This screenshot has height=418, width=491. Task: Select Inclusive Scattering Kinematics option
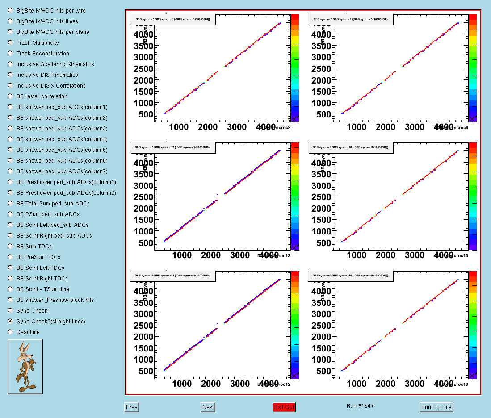click(x=10, y=64)
